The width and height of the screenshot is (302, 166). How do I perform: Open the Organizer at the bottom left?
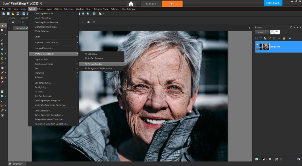17,164
